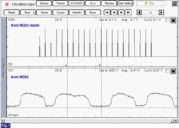
Task: Click the +20V scale label
Action: coord(11,20)
